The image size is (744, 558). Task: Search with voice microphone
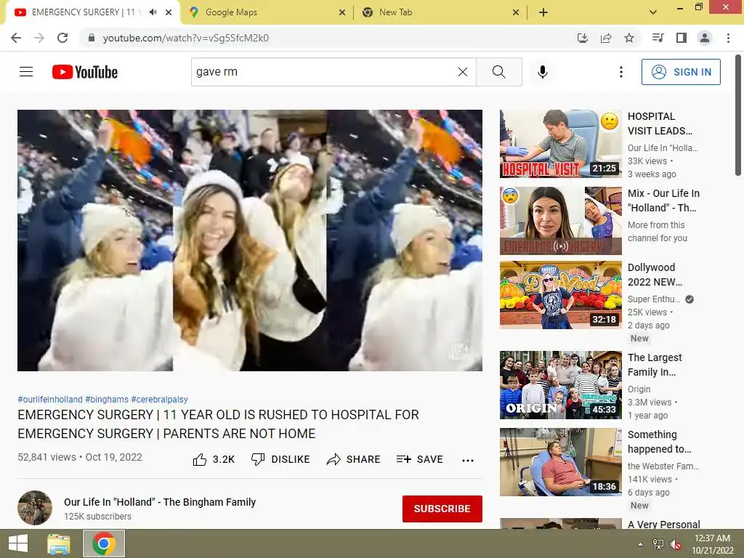point(543,72)
